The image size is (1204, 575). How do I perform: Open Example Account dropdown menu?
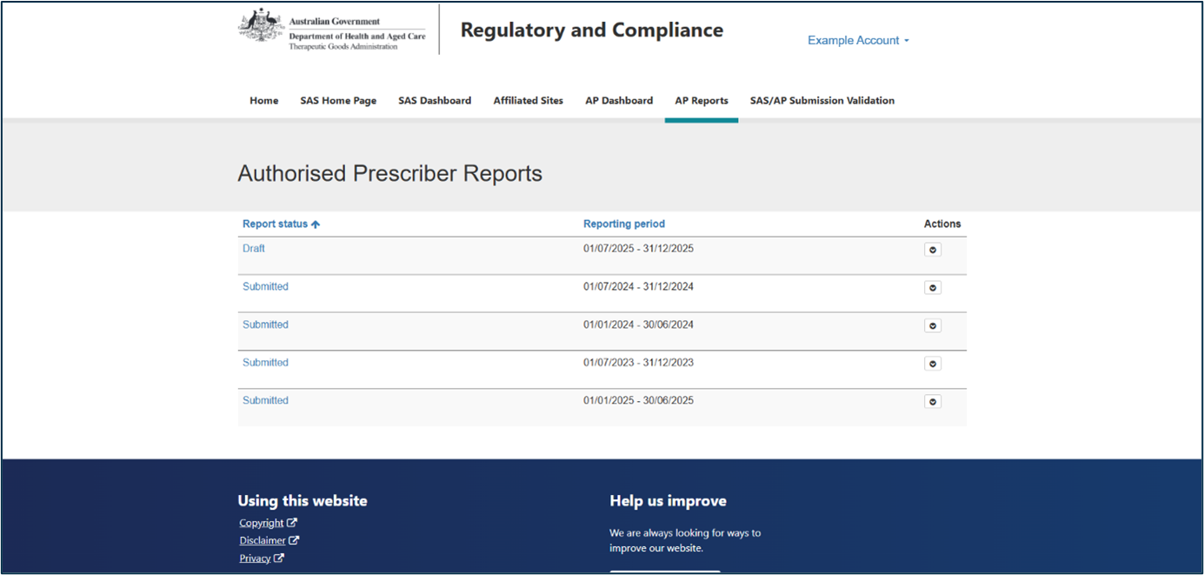click(858, 40)
